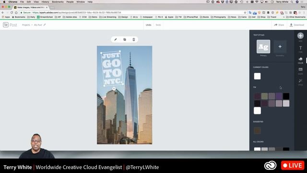Open the Instapaper bookmark
The image size is (307, 173).
click(146, 17)
